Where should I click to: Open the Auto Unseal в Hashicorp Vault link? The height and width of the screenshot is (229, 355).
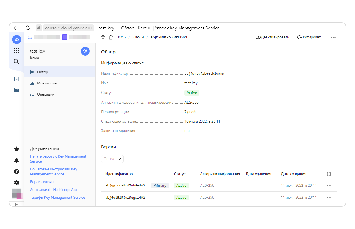54,190
